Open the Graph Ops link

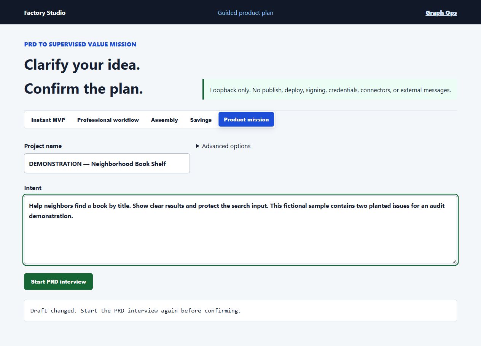click(441, 13)
